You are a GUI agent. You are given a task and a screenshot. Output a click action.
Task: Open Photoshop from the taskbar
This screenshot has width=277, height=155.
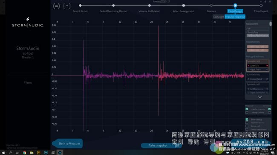46,153
